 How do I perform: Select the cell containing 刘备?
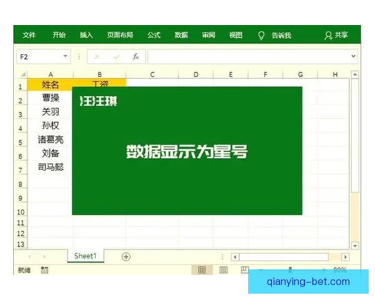(x=51, y=153)
